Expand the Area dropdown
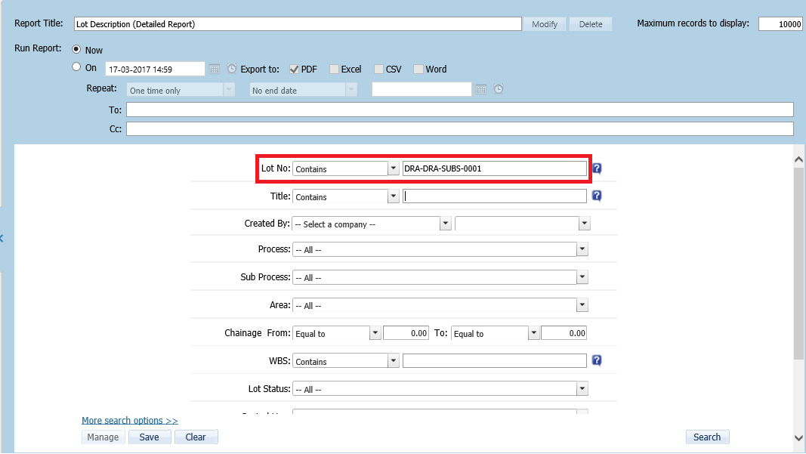Screen dimensions: 806x454 click(440, 305)
